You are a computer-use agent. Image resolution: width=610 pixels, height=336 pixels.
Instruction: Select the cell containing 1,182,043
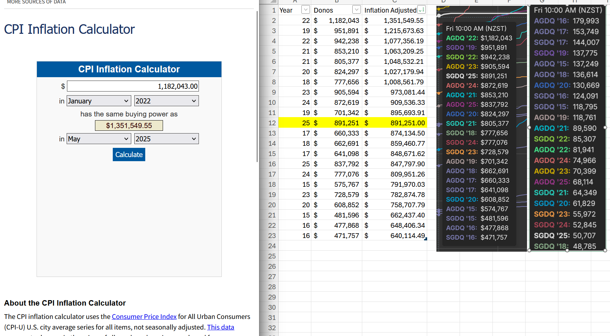tap(337, 20)
